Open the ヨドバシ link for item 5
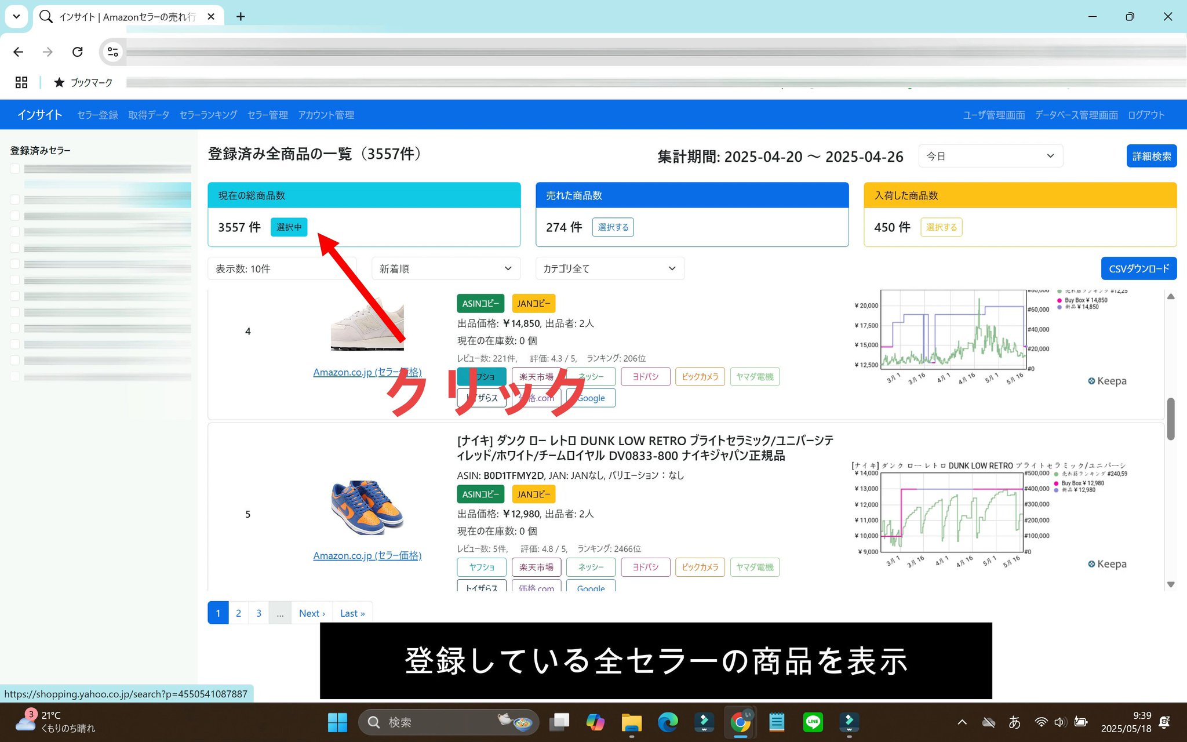The image size is (1187, 742). (x=645, y=567)
